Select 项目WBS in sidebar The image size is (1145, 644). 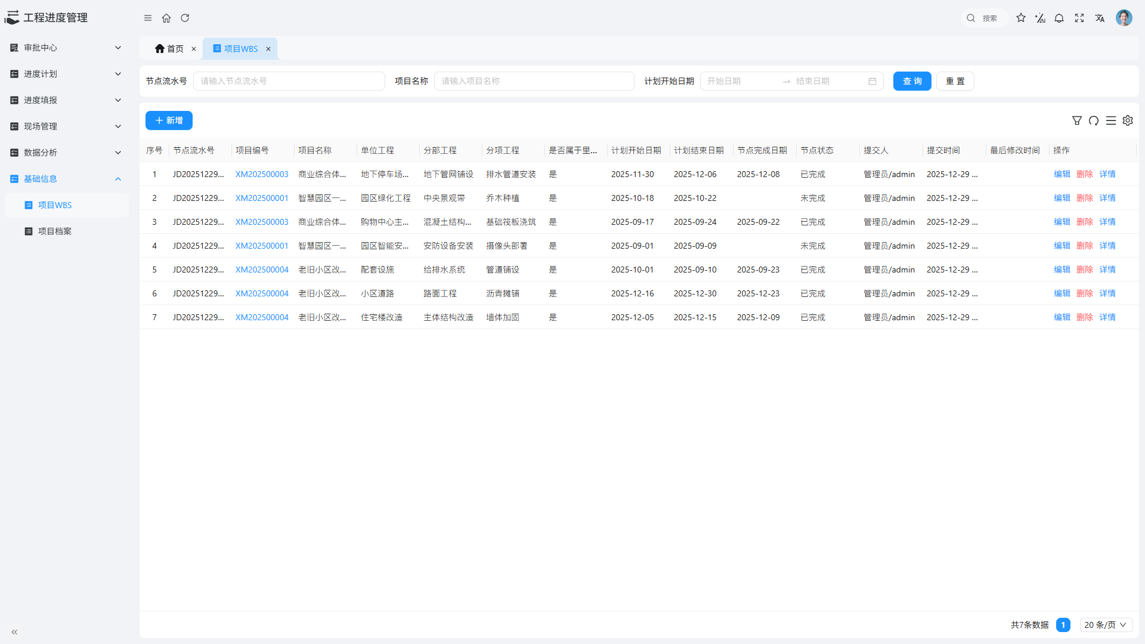(66, 205)
